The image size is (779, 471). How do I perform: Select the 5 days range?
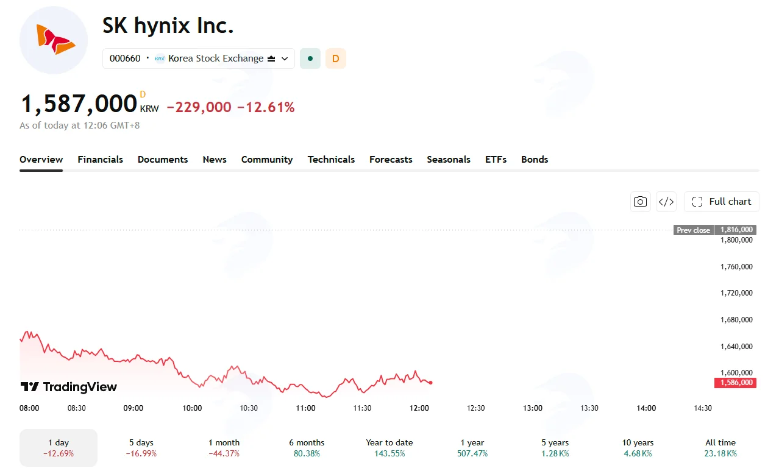click(x=141, y=448)
